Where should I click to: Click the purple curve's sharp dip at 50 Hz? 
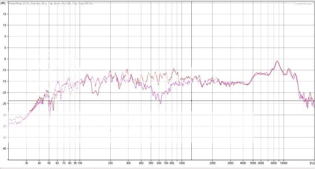click(x=50, y=115)
